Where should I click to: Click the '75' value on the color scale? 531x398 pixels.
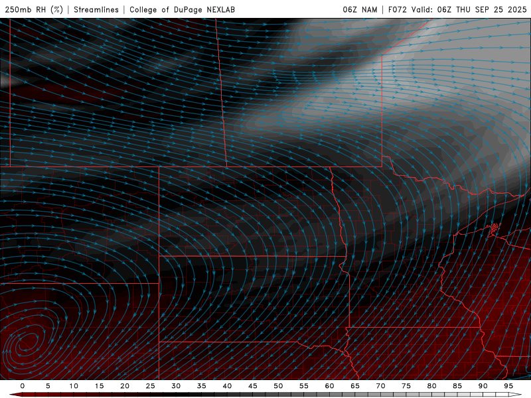(406, 386)
